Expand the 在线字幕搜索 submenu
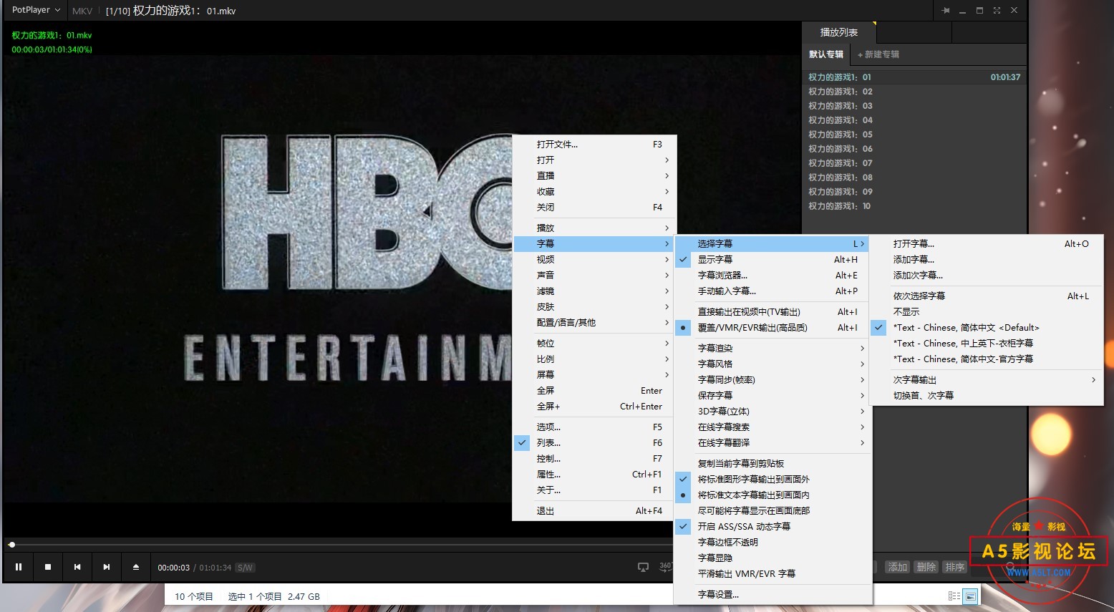The height and width of the screenshot is (612, 1114). 772,427
